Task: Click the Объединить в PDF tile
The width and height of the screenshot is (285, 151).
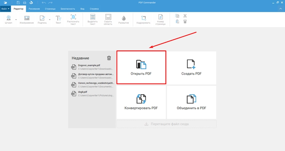Action: (192, 102)
